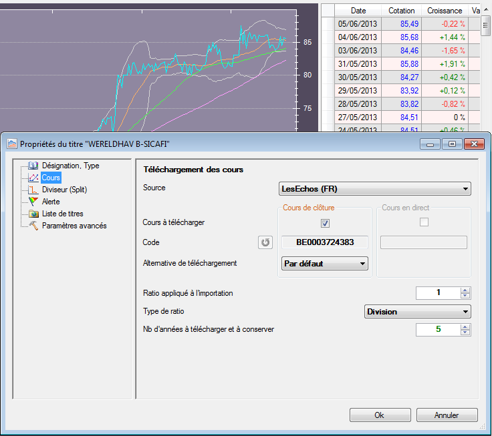Click the Annuler button

[x=447, y=415]
